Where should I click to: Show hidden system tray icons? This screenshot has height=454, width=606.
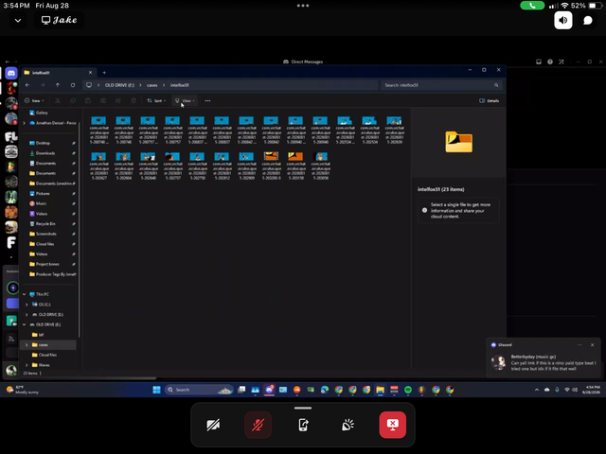(x=537, y=390)
